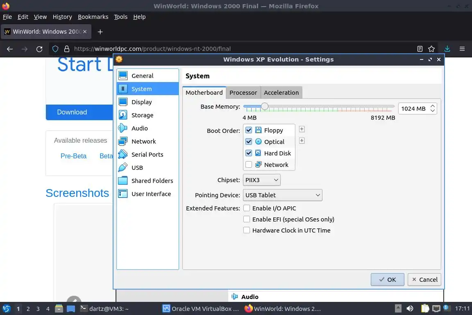
Task: Go back in Firefox history
Action: tap(10, 49)
